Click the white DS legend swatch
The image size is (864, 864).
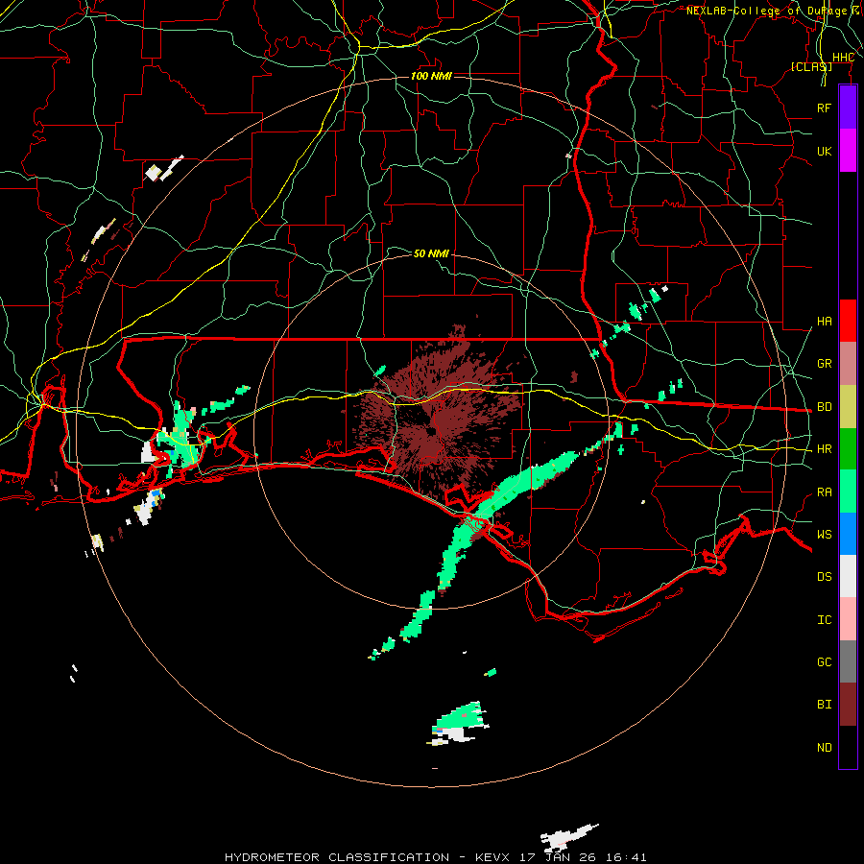[x=848, y=576]
